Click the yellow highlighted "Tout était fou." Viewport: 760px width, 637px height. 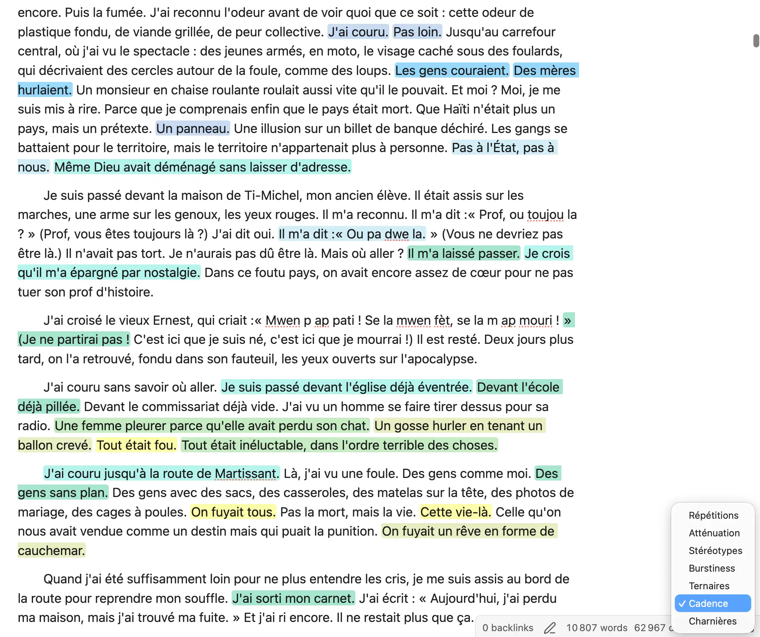[x=136, y=445]
